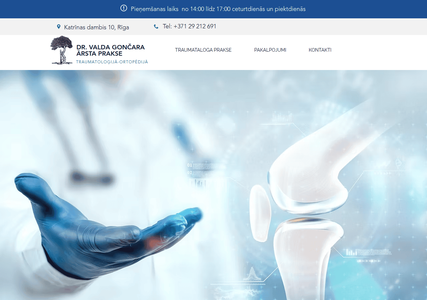Click the location pin icon beside the address
427x300 pixels.
pos(59,27)
